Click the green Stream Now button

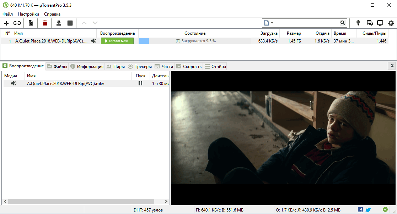[117, 41]
